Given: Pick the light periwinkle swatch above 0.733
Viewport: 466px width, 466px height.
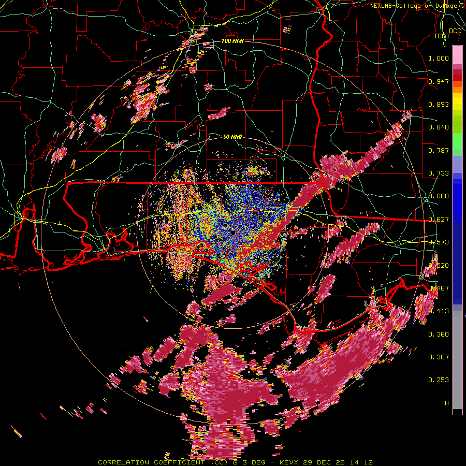Looking at the screenshot, I should (457, 164).
